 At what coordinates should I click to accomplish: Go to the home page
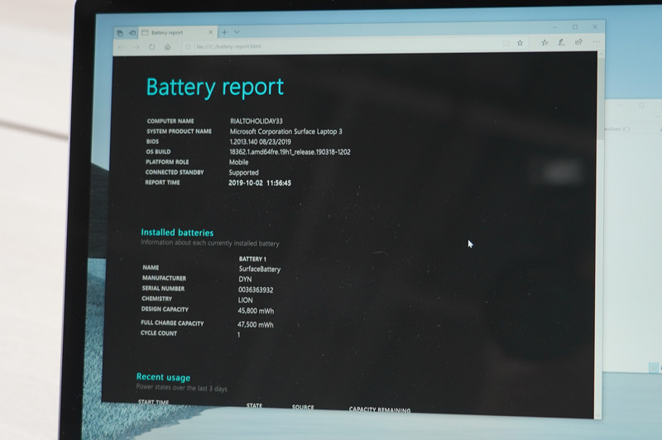168,47
